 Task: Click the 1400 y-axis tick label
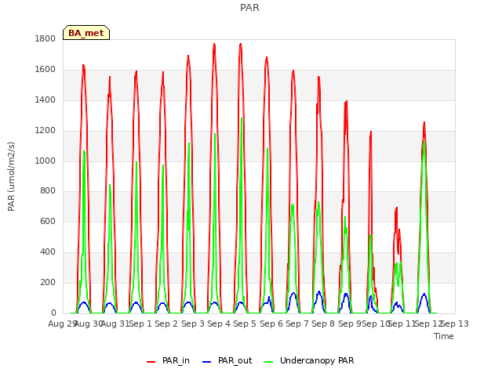click(x=45, y=100)
